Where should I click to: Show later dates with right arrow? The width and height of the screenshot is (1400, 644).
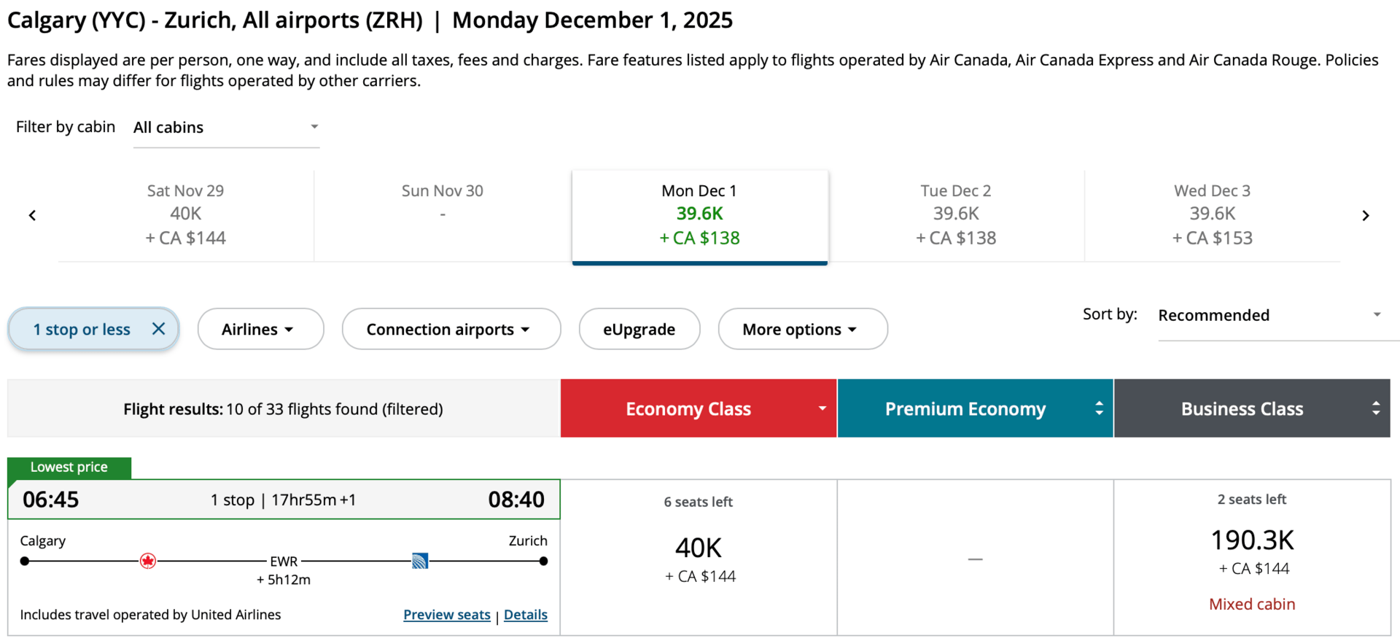(x=1365, y=215)
